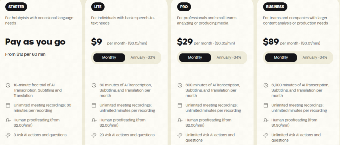Click the PRO plan badge

click(184, 7)
